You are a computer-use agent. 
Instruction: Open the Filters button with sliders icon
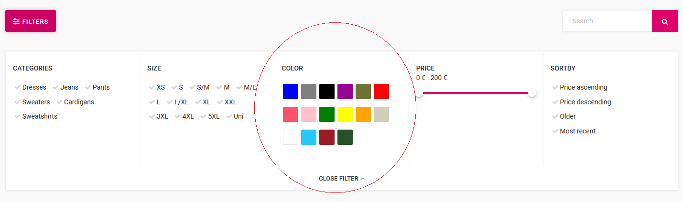coord(31,21)
